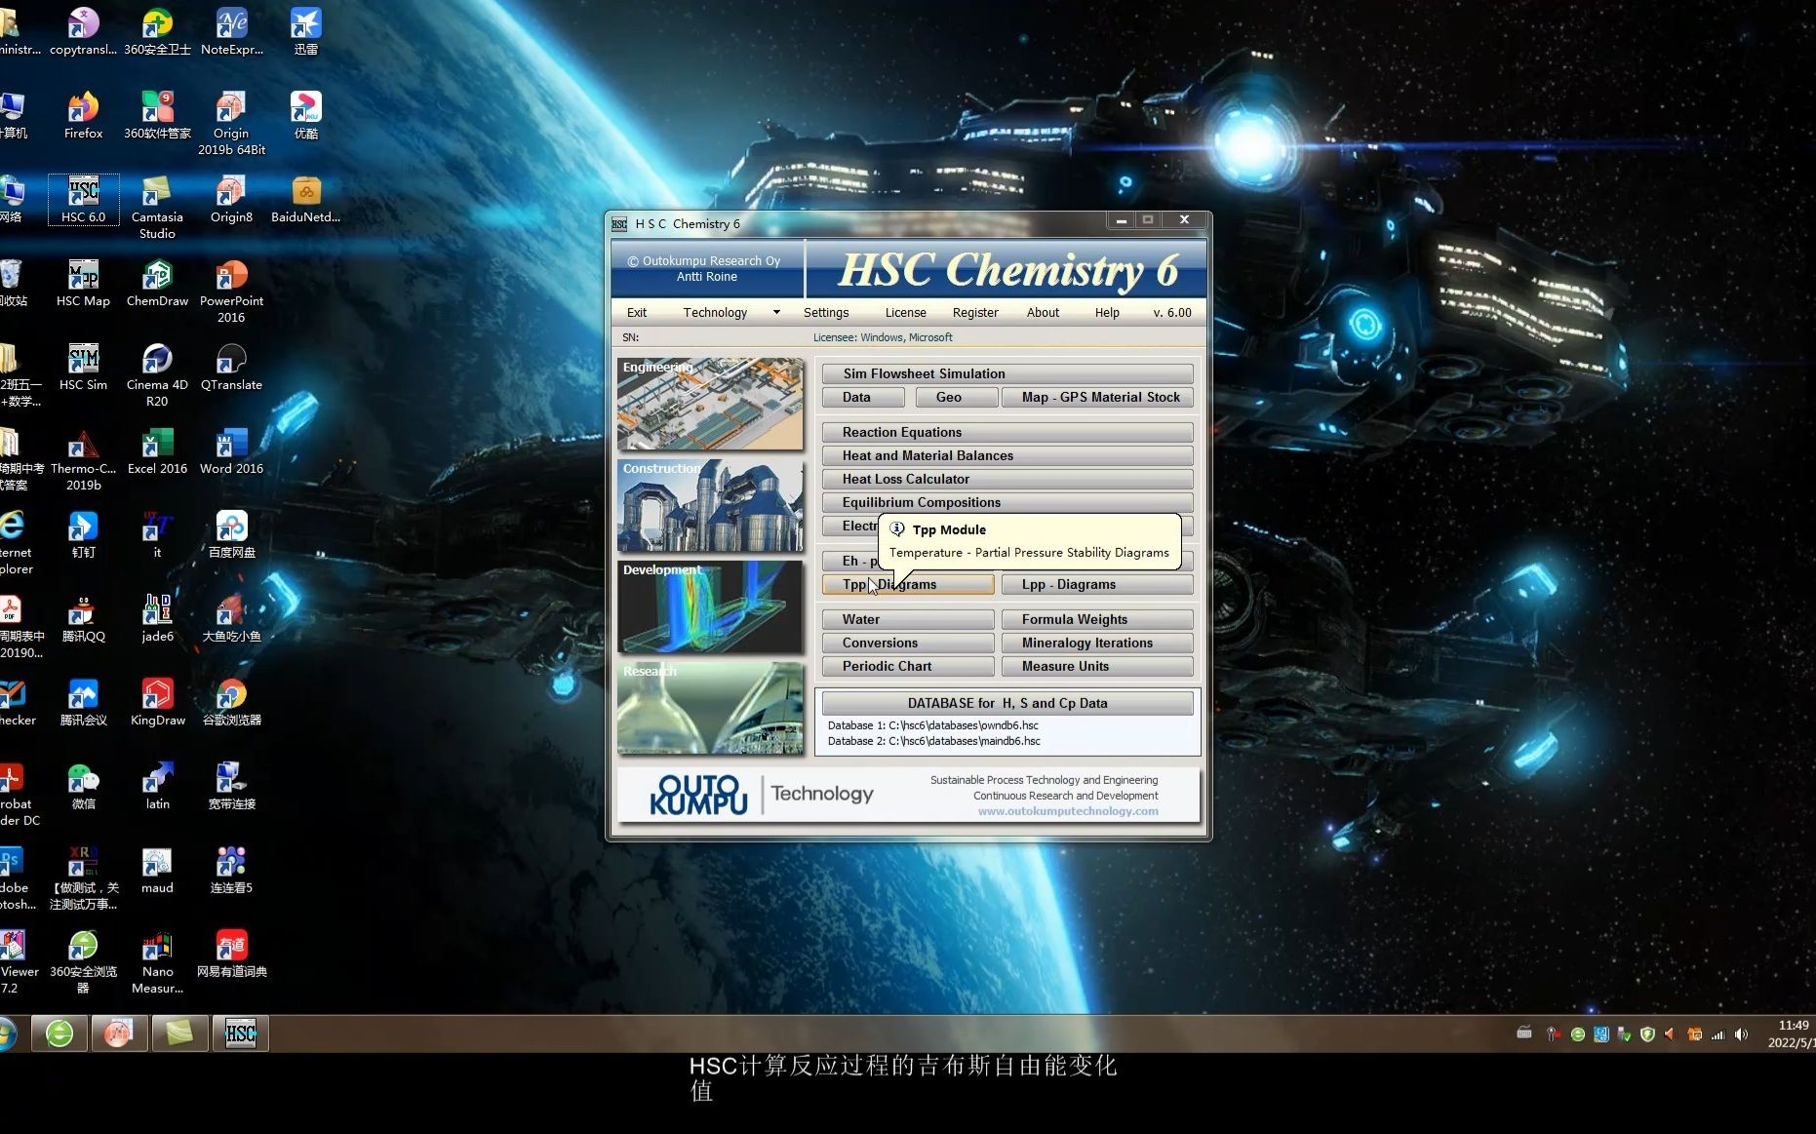
Task: Open the Reaction Equations module
Action: click(x=1007, y=432)
